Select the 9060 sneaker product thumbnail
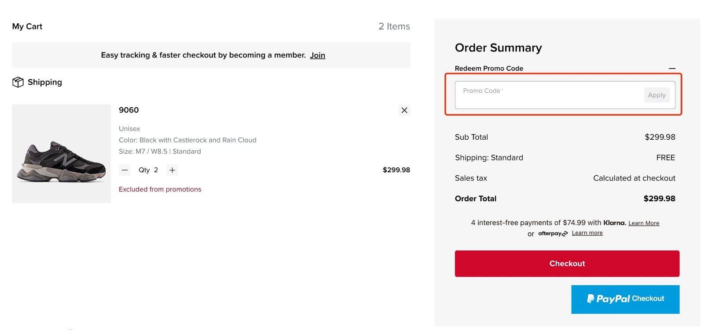 click(x=61, y=153)
